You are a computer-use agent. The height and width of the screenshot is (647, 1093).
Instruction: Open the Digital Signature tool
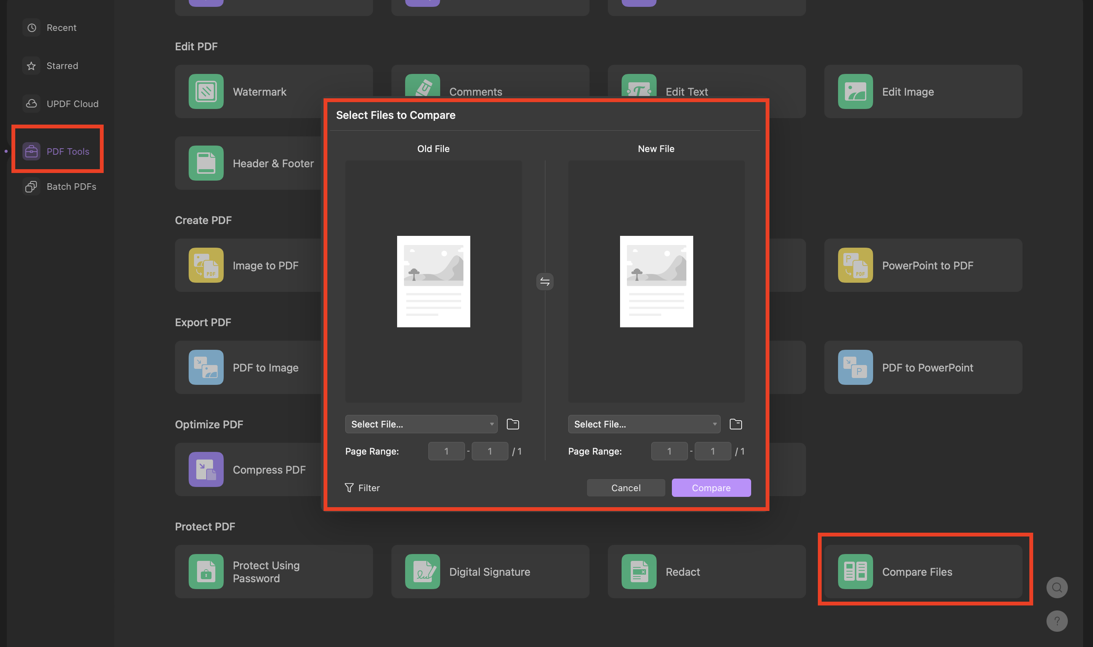(490, 571)
